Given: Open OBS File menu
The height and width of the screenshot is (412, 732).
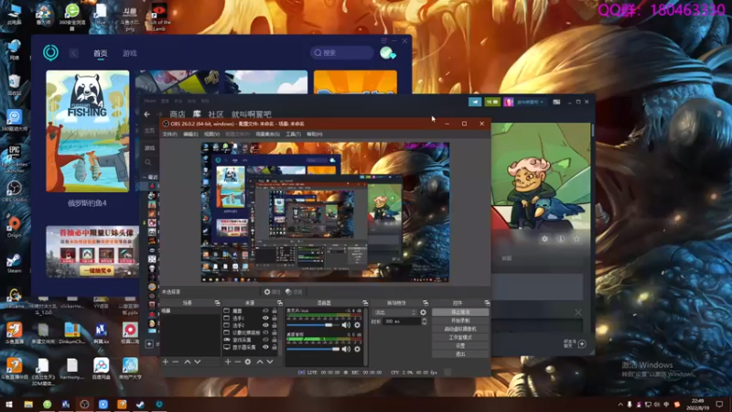Looking at the screenshot, I should coord(169,134).
